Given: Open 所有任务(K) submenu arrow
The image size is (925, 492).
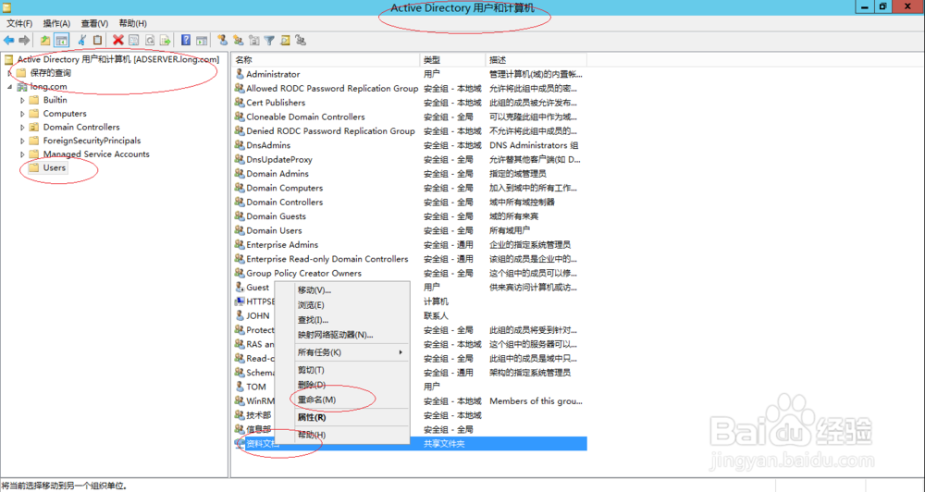Looking at the screenshot, I should coord(401,352).
